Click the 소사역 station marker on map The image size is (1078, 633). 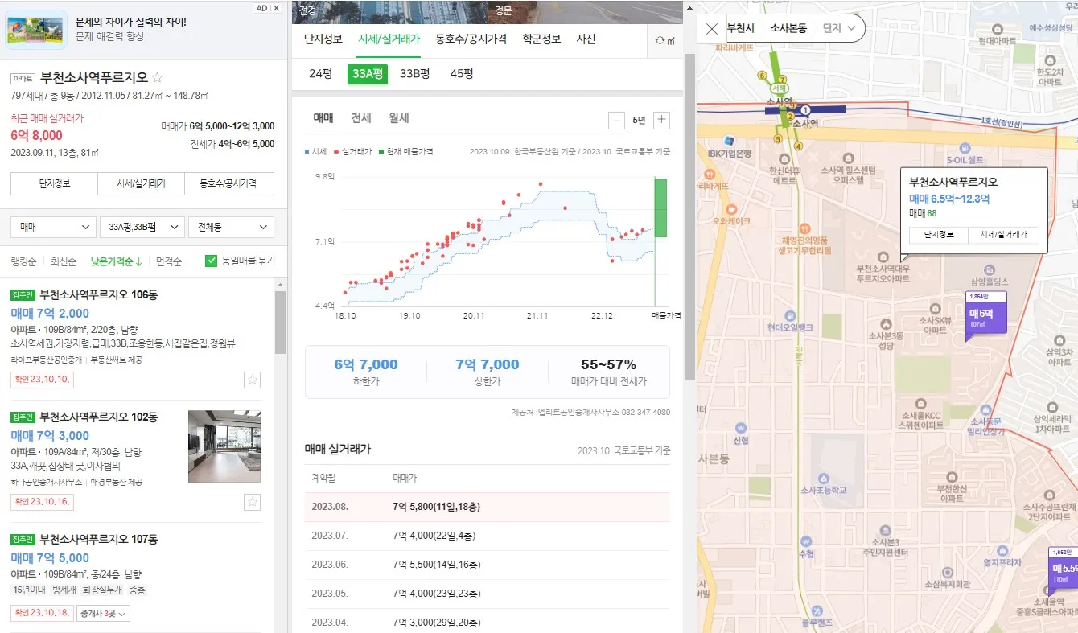tap(804, 109)
